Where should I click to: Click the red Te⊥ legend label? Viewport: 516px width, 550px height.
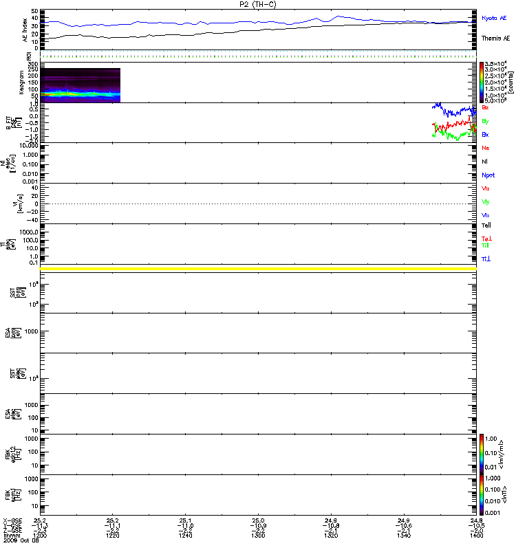point(486,239)
